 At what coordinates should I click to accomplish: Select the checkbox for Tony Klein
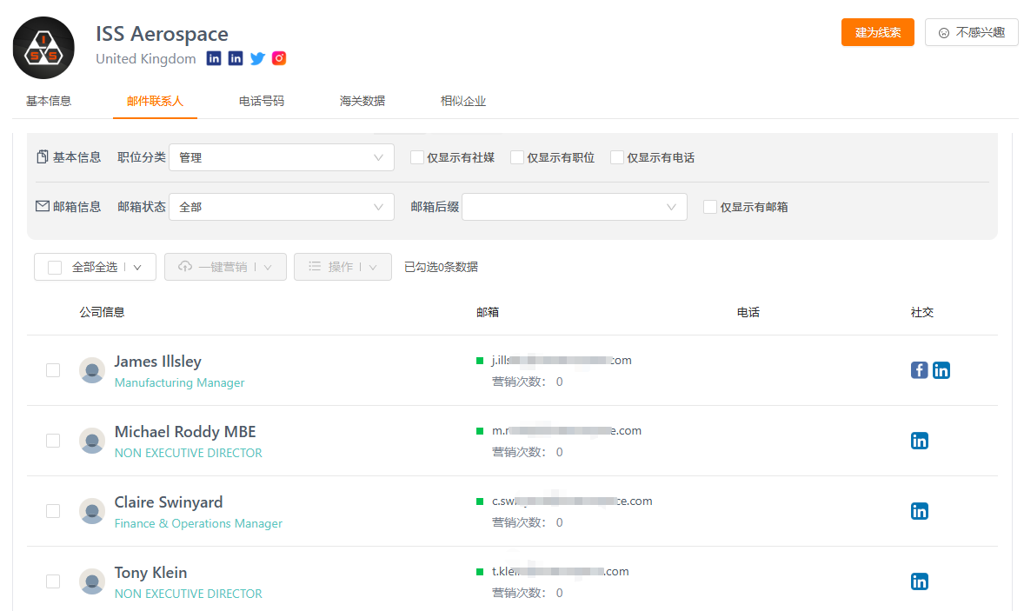tap(53, 581)
